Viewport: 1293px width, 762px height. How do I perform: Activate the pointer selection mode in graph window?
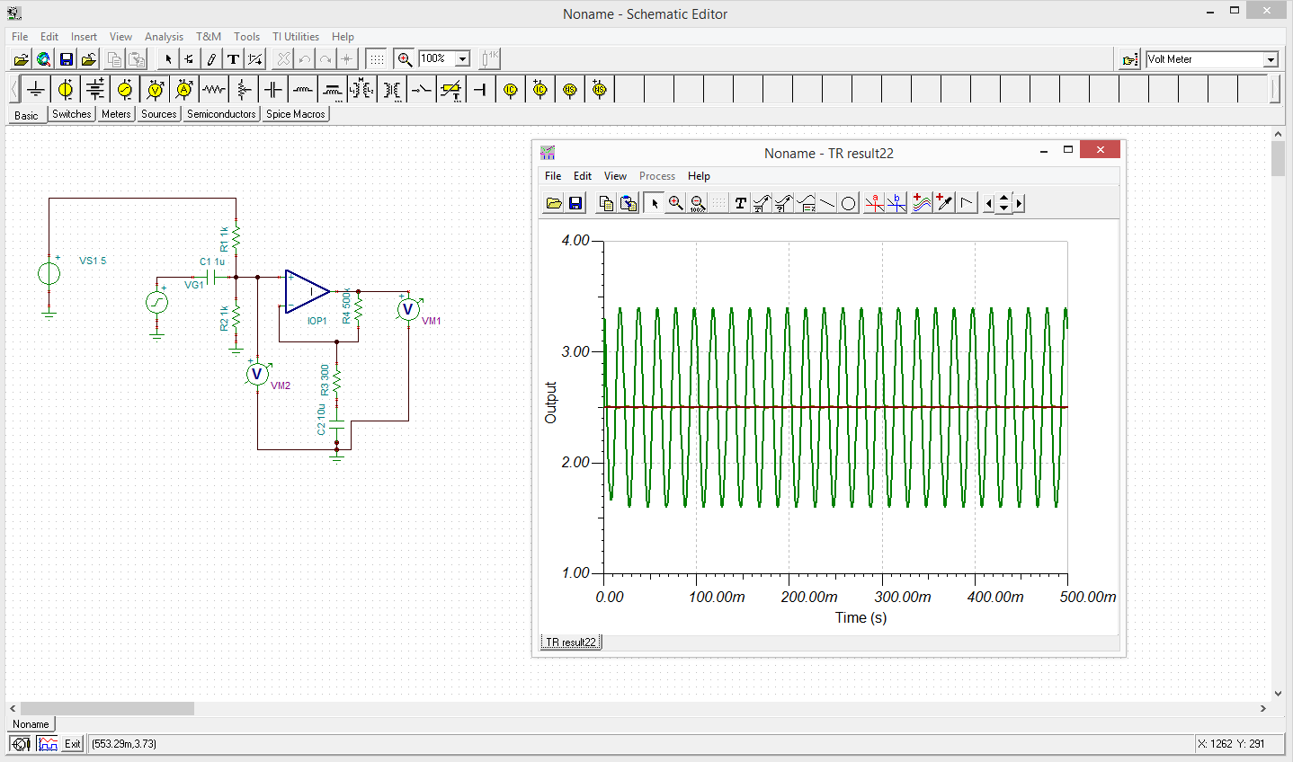pyautogui.click(x=654, y=203)
